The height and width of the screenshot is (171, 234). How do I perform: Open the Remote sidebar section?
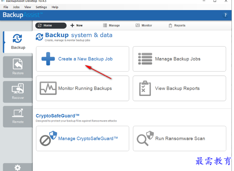(x=18, y=117)
